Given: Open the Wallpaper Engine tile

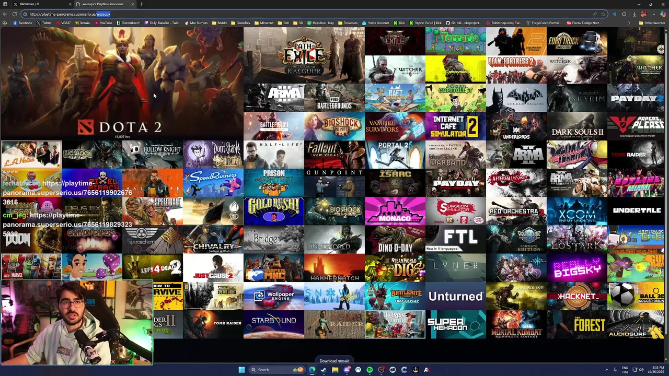Looking at the screenshot, I should 274,296.
